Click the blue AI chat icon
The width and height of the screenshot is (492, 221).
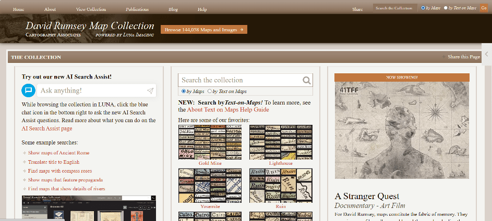[28, 90]
